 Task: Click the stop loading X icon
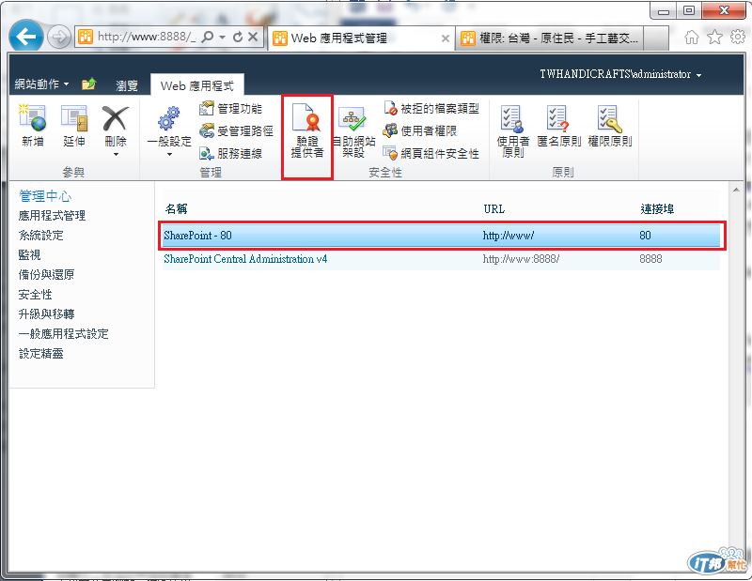coord(253,37)
